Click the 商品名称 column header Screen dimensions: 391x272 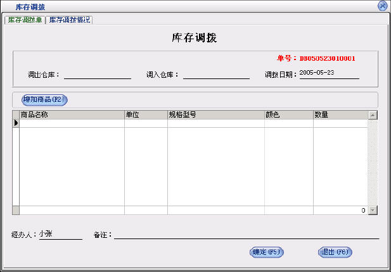pos(72,115)
